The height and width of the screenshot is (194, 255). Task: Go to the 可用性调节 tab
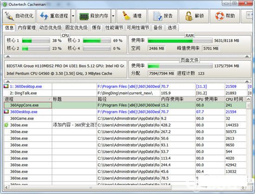(138, 28)
